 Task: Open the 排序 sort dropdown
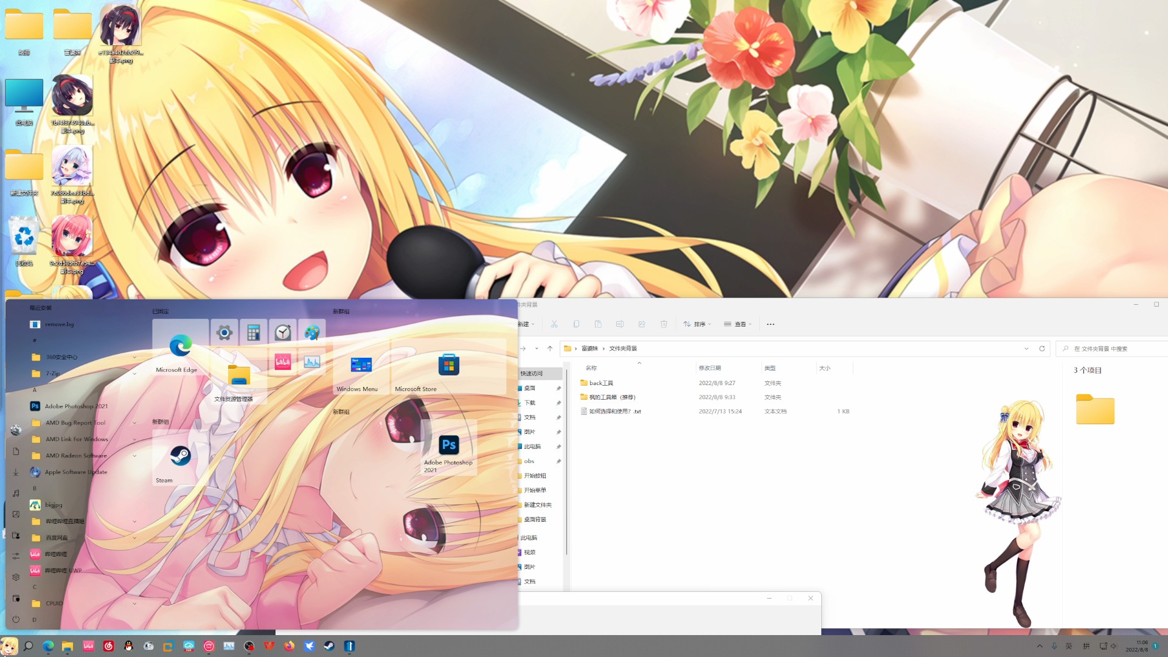pos(697,324)
